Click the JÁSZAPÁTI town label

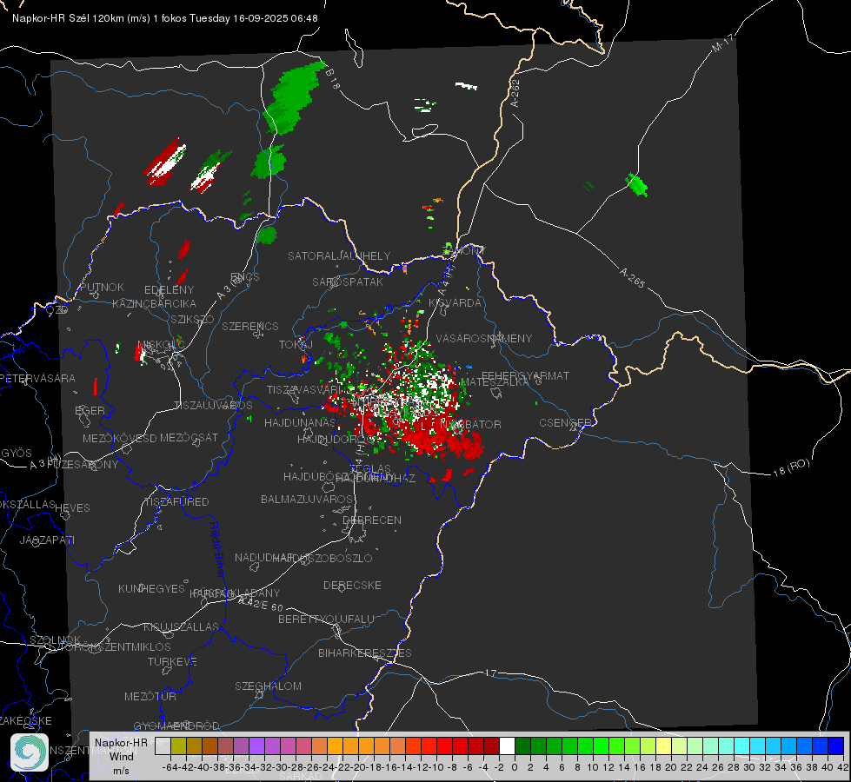click(x=47, y=540)
